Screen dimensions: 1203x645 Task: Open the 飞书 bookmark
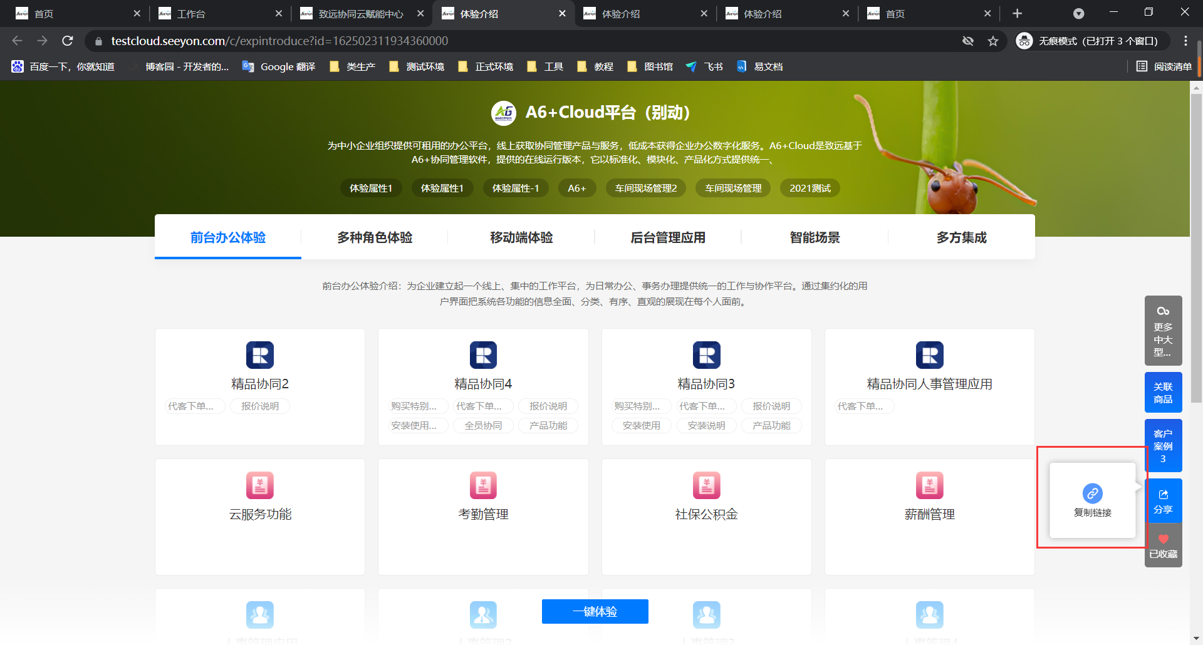pyautogui.click(x=704, y=66)
